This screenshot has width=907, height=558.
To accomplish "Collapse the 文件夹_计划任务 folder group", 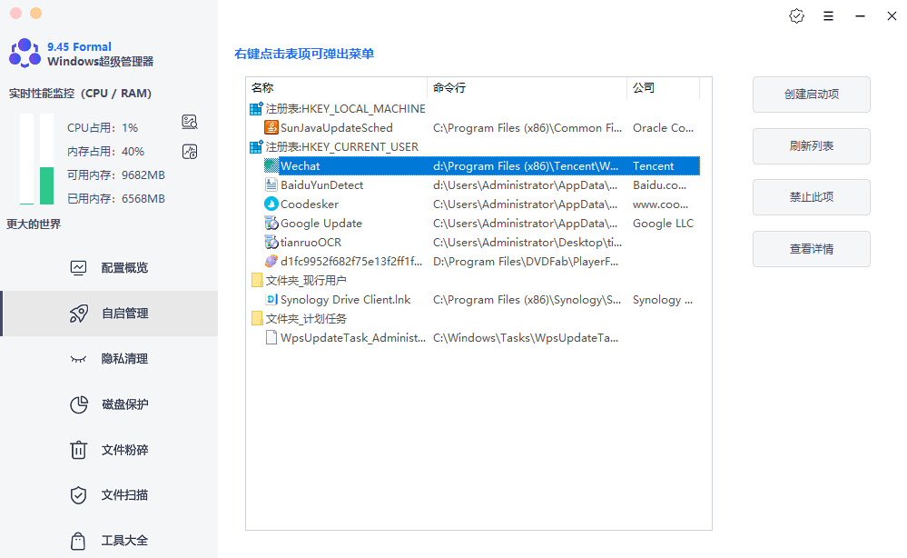I will click(x=257, y=318).
